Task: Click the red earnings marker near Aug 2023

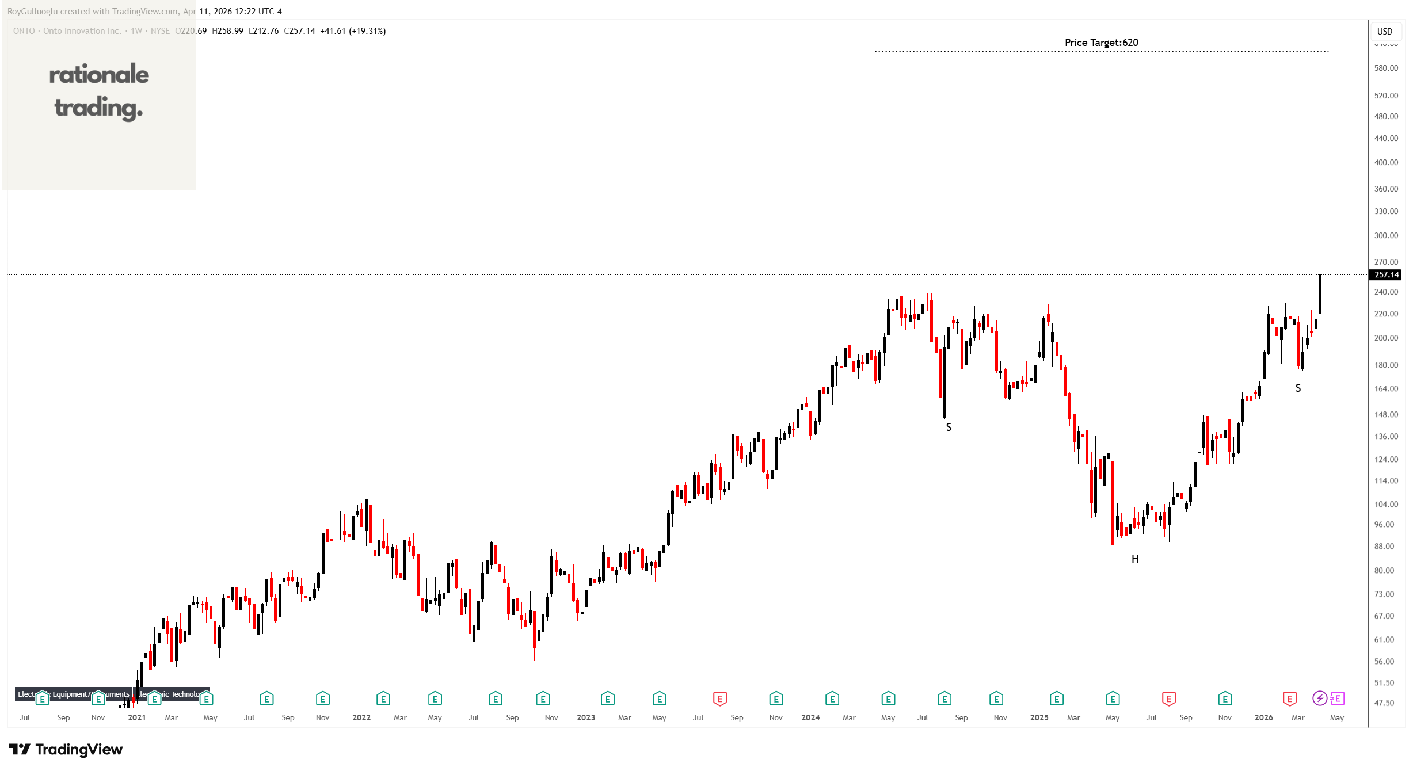Action: pyautogui.click(x=719, y=699)
